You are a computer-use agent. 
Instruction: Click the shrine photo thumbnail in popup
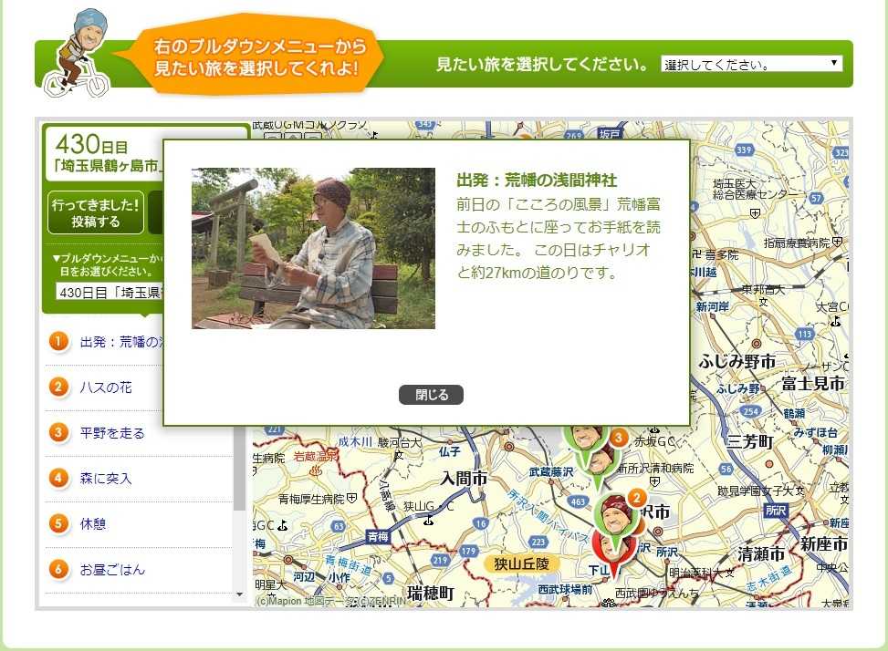(313, 248)
